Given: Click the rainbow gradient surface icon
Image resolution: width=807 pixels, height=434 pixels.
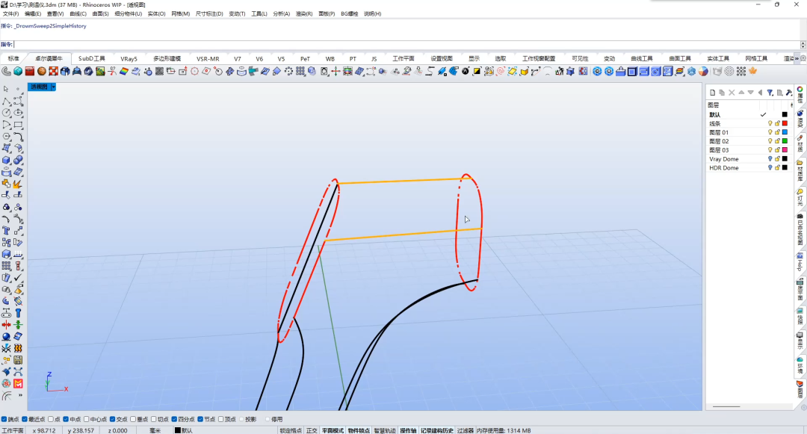Looking at the screenshot, I should (124, 72).
